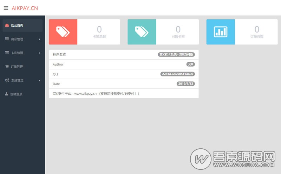Expand the 卡密管理 submenu arrow
The width and height of the screenshot is (281, 174).
[x=39, y=53]
